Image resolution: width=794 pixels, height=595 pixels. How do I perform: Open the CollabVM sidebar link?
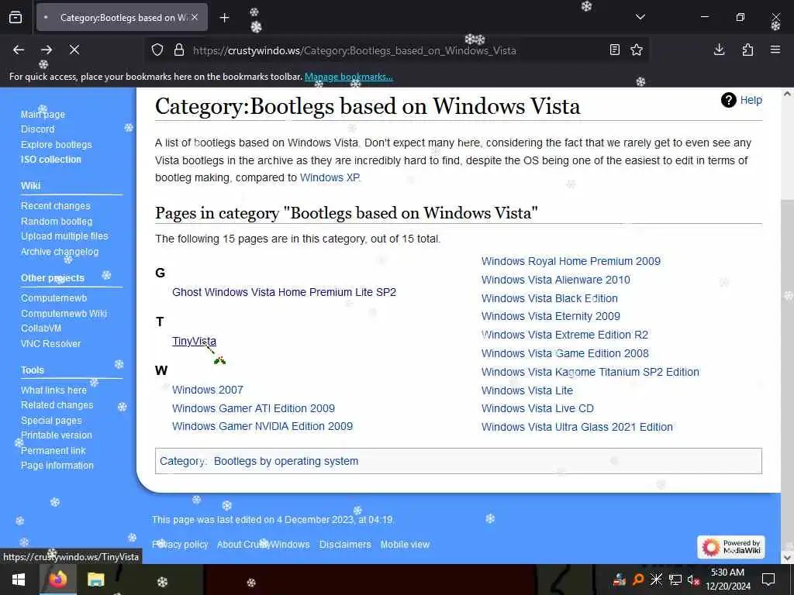pyautogui.click(x=40, y=328)
